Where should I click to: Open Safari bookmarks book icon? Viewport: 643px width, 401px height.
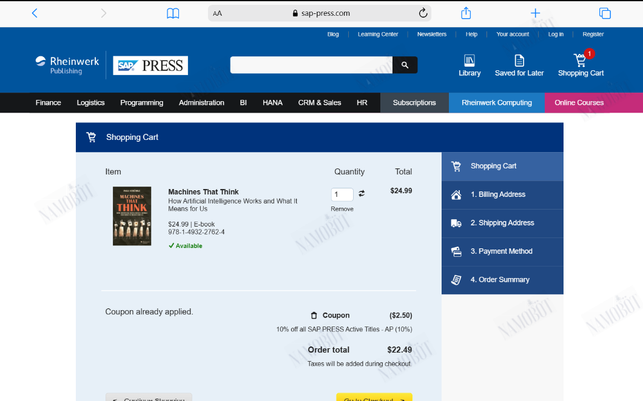173,13
